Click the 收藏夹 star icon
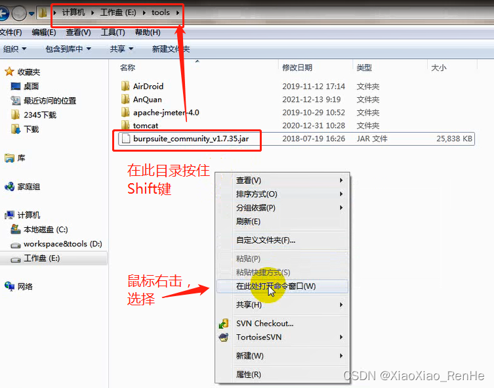 [x=9, y=72]
